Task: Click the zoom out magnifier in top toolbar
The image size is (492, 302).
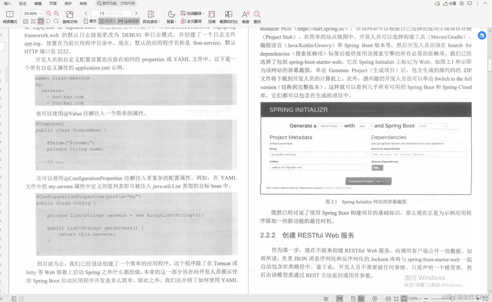Action: click(x=49, y=13)
